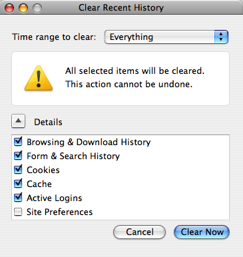Click the Details label text
This screenshot has width=243, height=257.
point(48,122)
